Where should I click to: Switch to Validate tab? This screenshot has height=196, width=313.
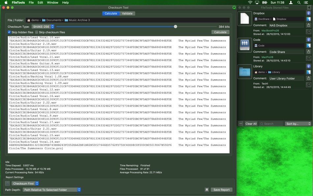pyautogui.click(x=127, y=14)
